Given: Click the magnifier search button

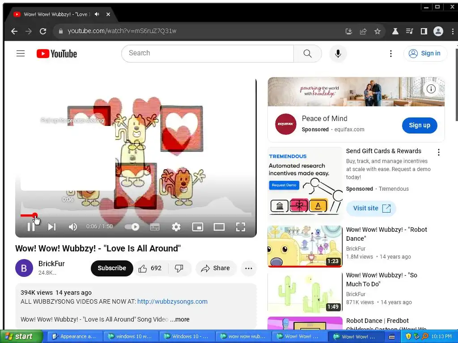Looking at the screenshot, I should [x=308, y=54].
